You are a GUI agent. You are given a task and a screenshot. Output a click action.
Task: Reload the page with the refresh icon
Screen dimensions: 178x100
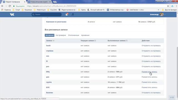(10, 6)
